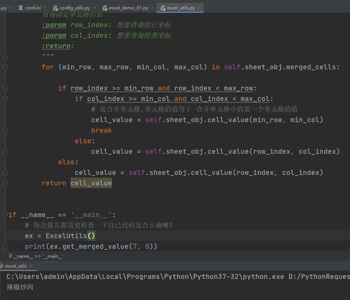
Task: Close the conf.ini tab
Action: [45, 8]
